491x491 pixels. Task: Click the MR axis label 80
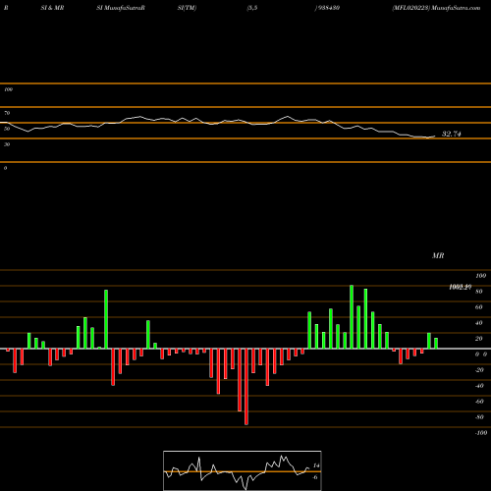coord(479,292)
